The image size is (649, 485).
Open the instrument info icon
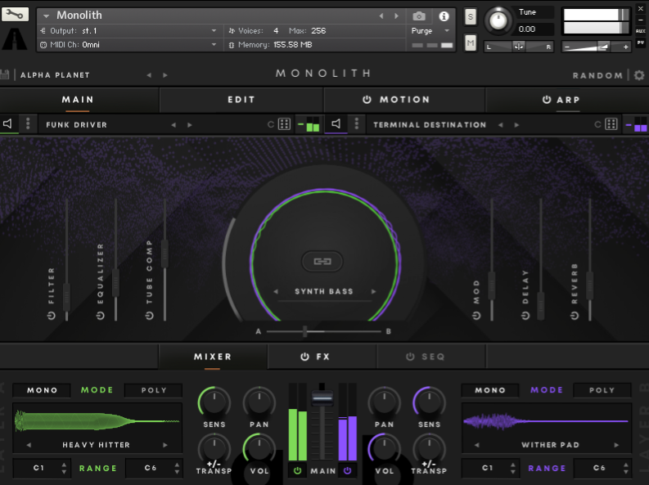pos(444,16)
